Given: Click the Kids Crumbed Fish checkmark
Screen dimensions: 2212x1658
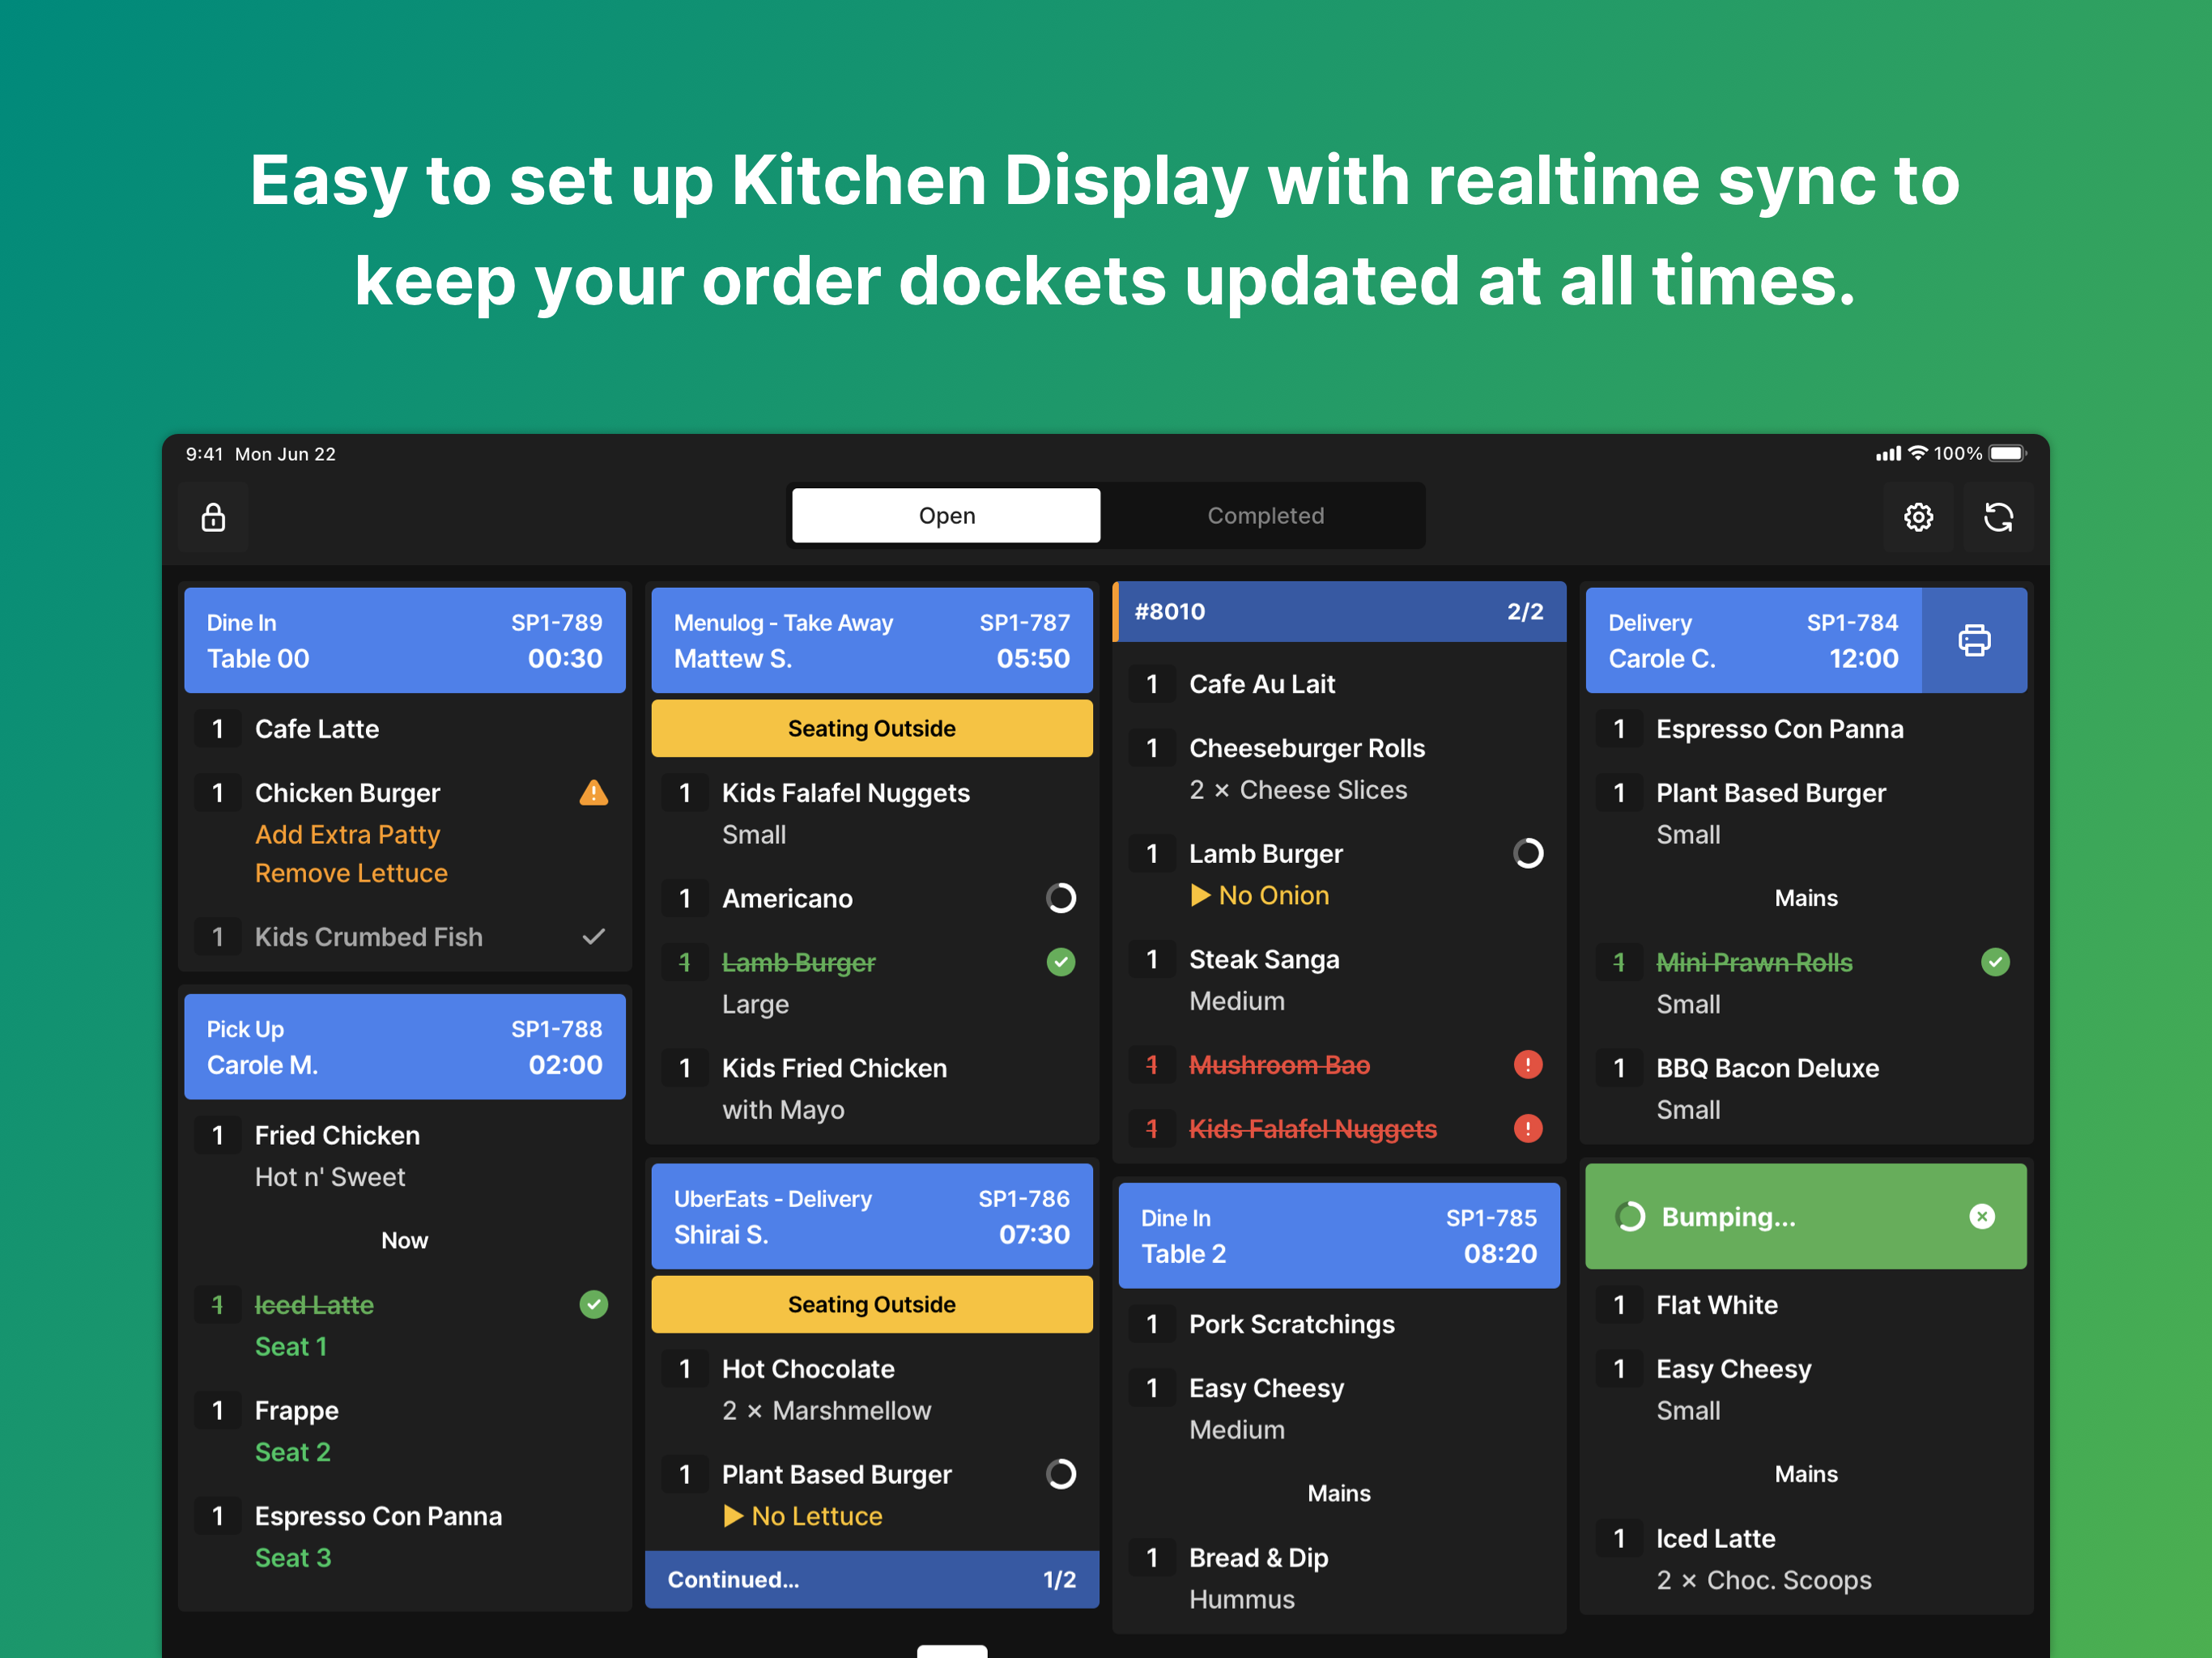Looking at the screenshot, I should coord(594,937).
